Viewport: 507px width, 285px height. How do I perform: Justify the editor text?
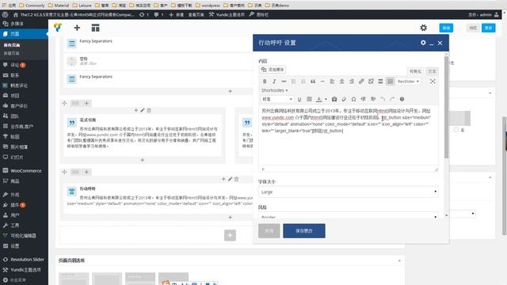tap(309, 99)
